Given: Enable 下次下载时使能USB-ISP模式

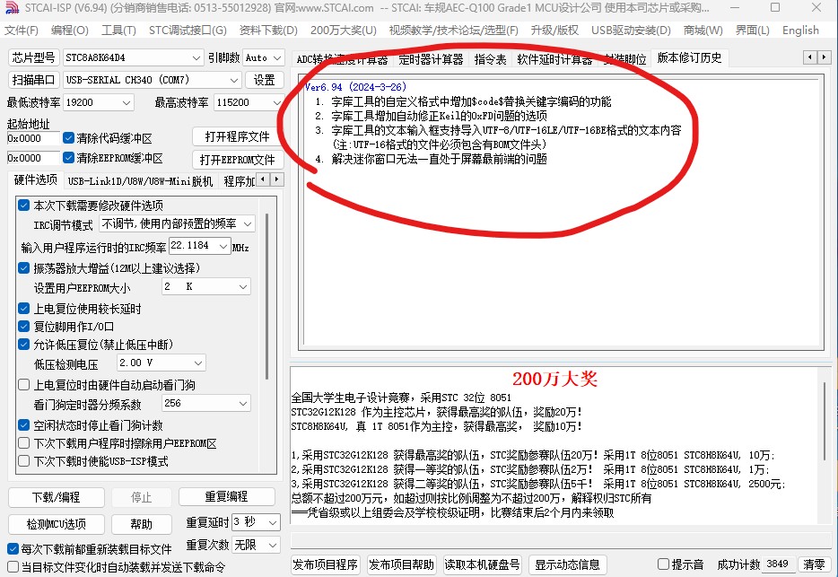Looking at the screenshot, I should (23, 461).
